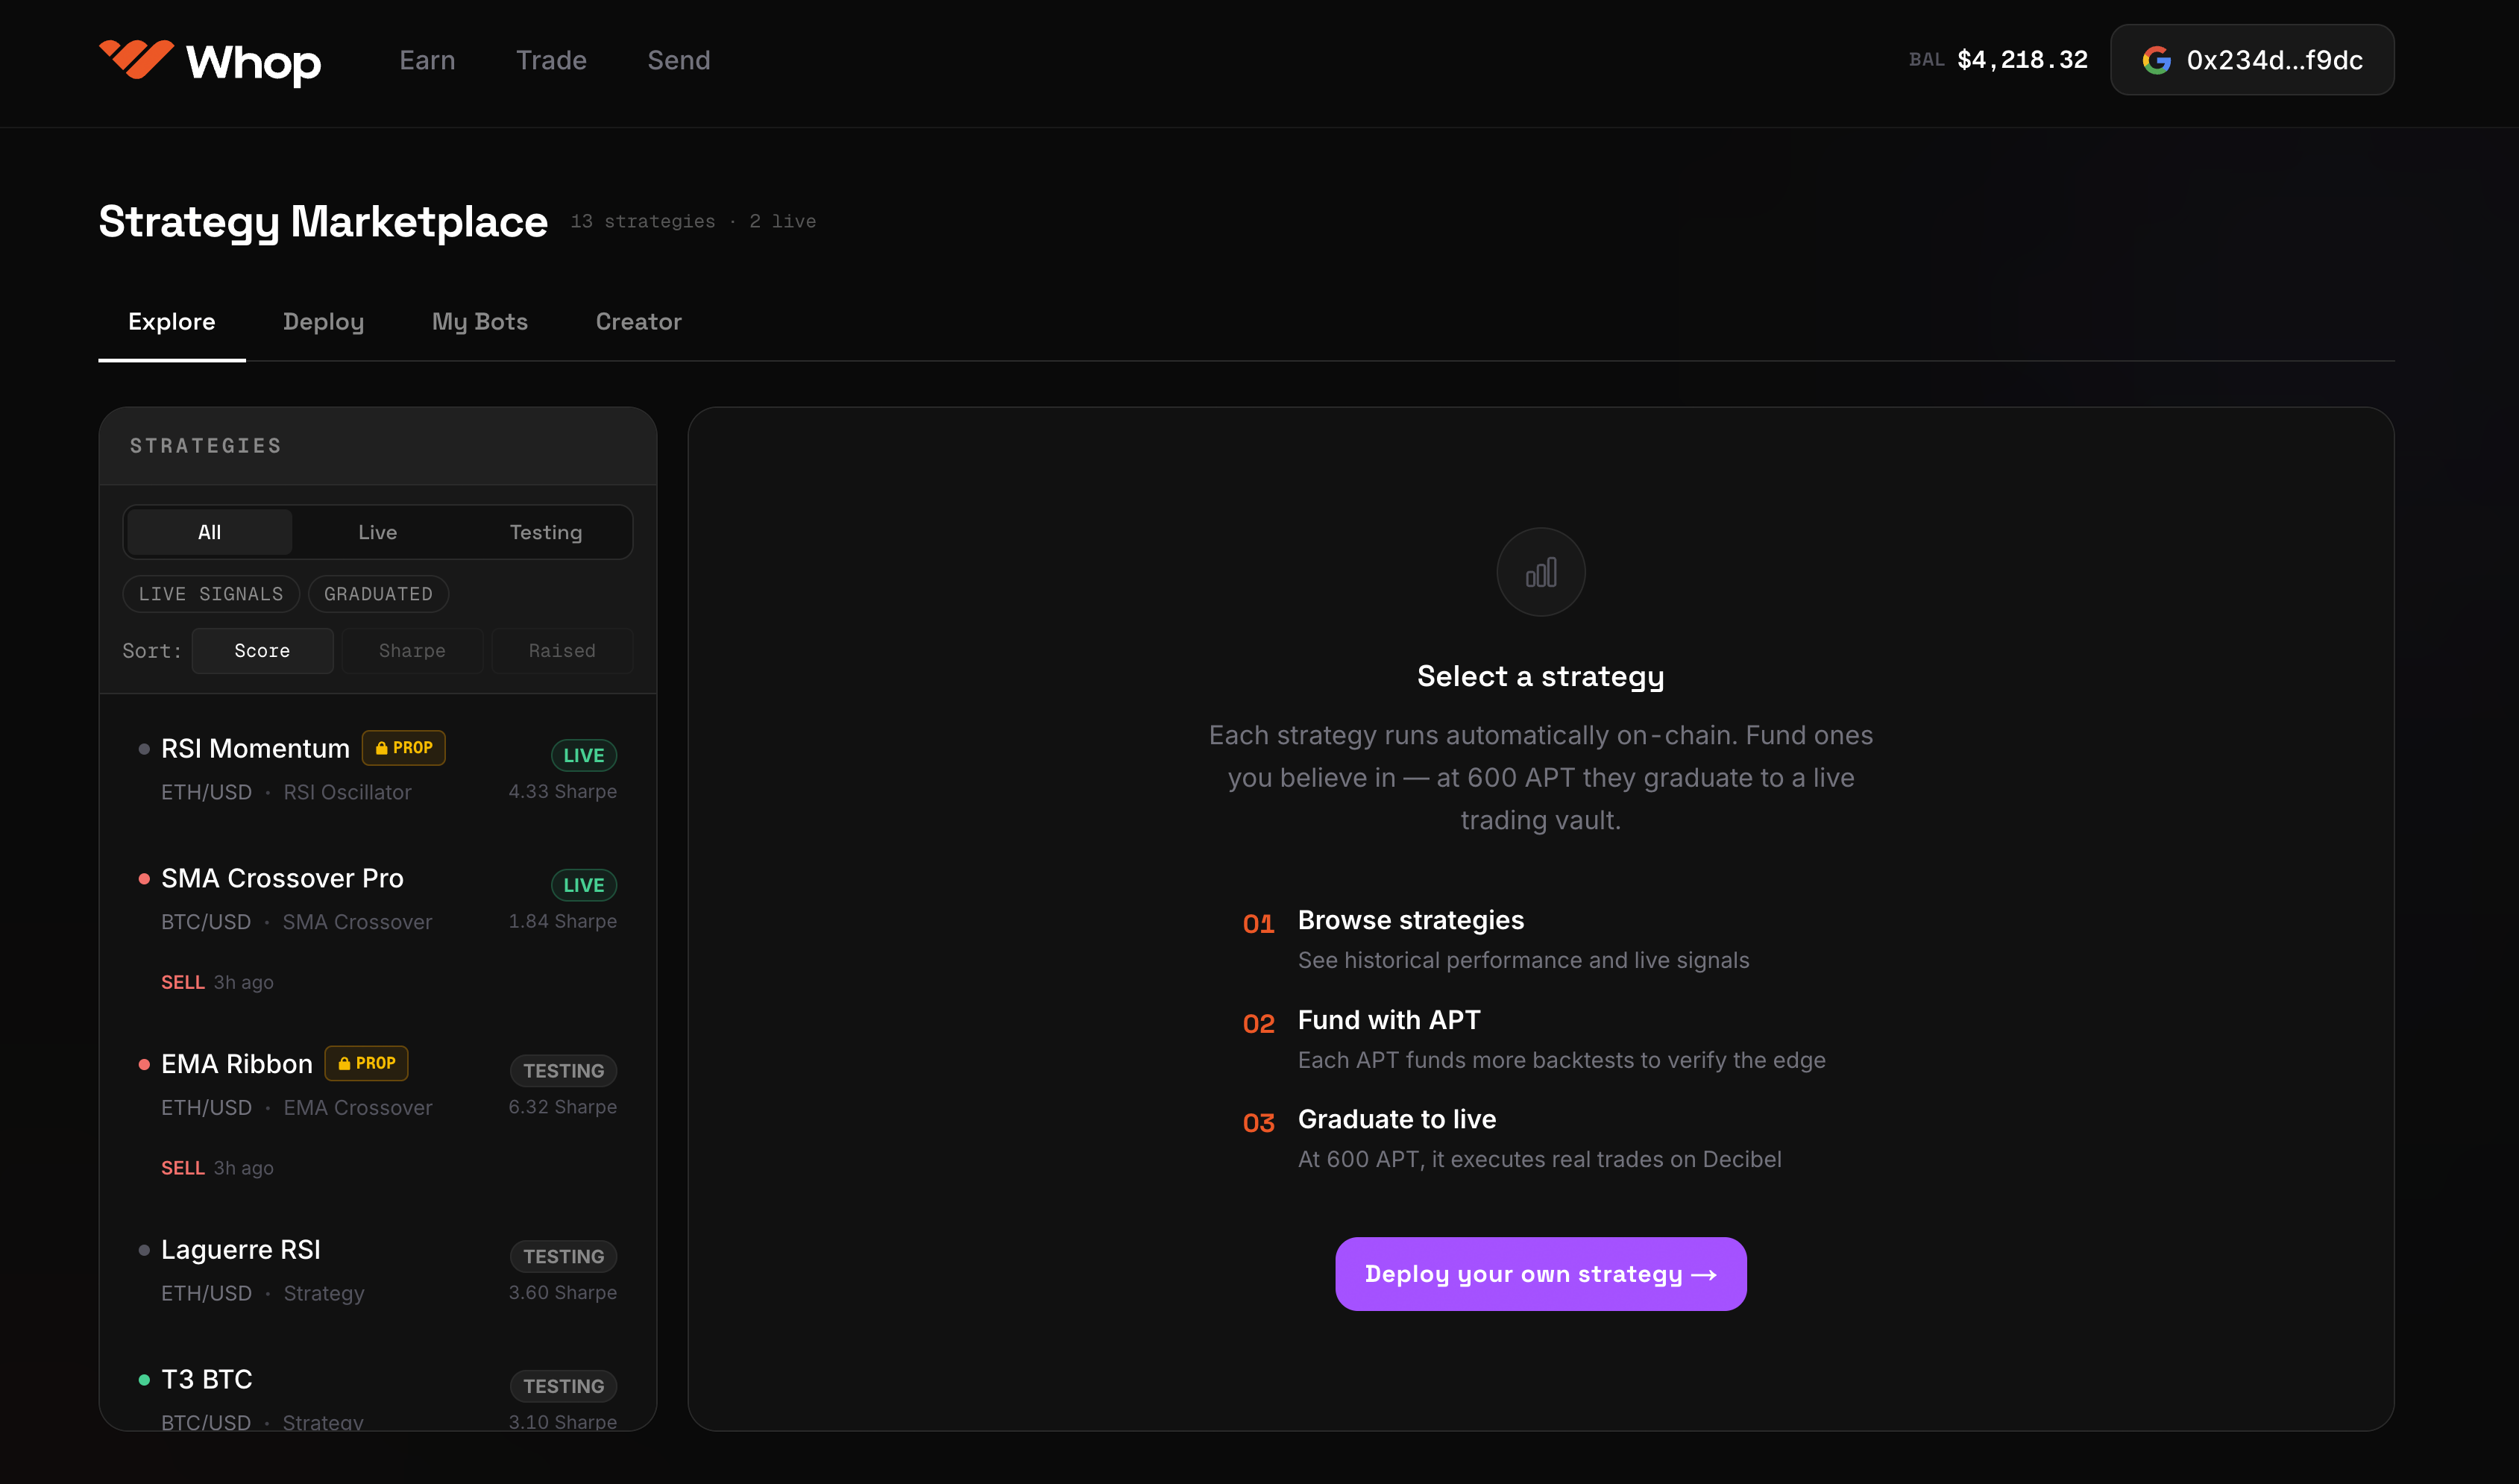Click the TESTING badge on EMA Ribbon
Image resolution: width=2519 pixels, height=1484 pixels.
point(563,1071)
